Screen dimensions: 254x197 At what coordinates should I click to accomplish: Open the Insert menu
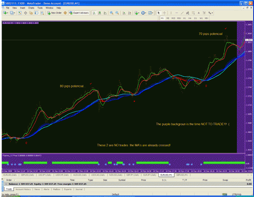22,8
